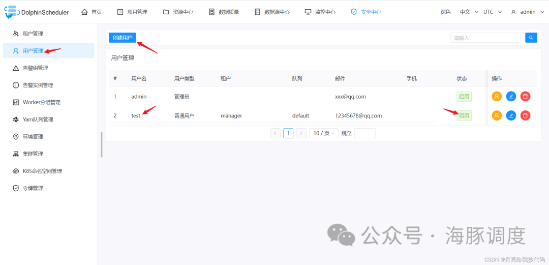The height and width of the screenshot is (265, 549).
Task: Open Worker分组管理 in sidebar
Action: point(48,102)
